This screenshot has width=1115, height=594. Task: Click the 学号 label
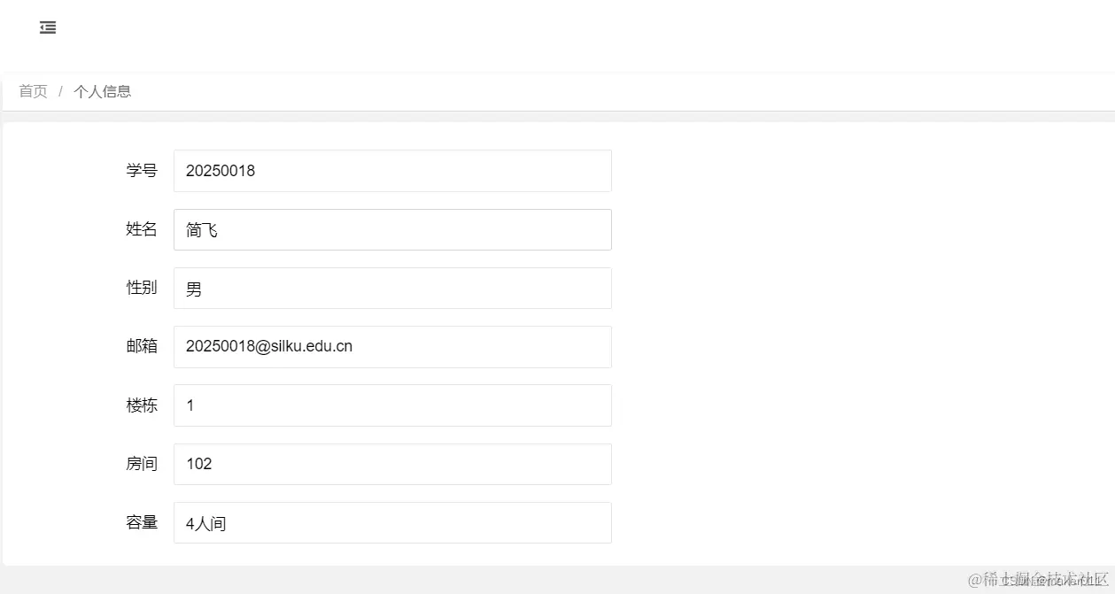pyautogui.click(x=142, y=170)
